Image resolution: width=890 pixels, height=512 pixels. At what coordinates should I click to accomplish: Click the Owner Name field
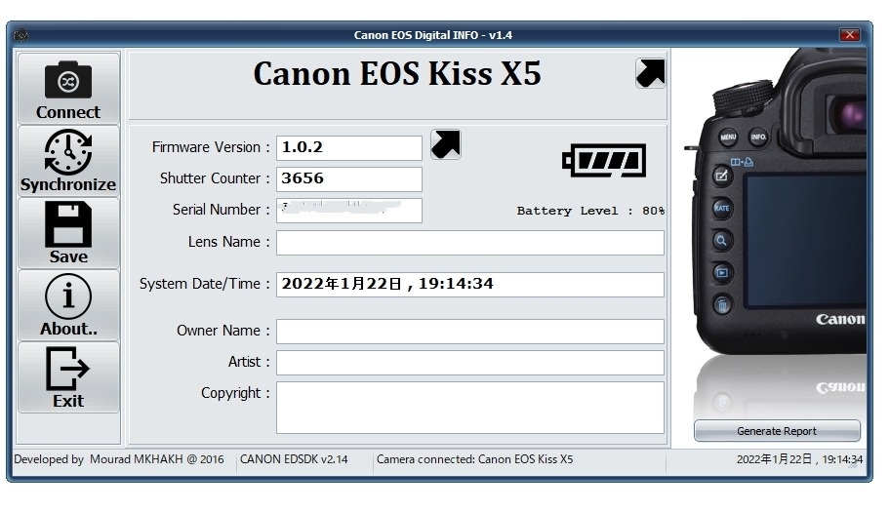[x=470, y=332]
